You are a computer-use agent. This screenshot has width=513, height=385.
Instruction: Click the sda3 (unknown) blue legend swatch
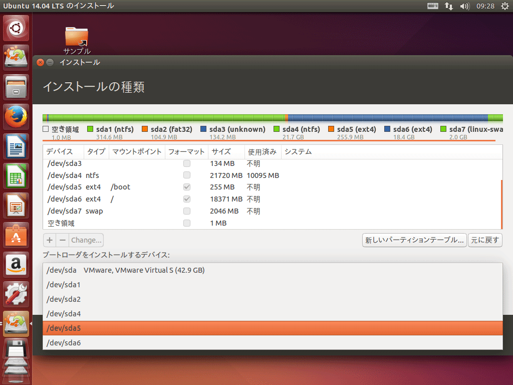point(203,129)
